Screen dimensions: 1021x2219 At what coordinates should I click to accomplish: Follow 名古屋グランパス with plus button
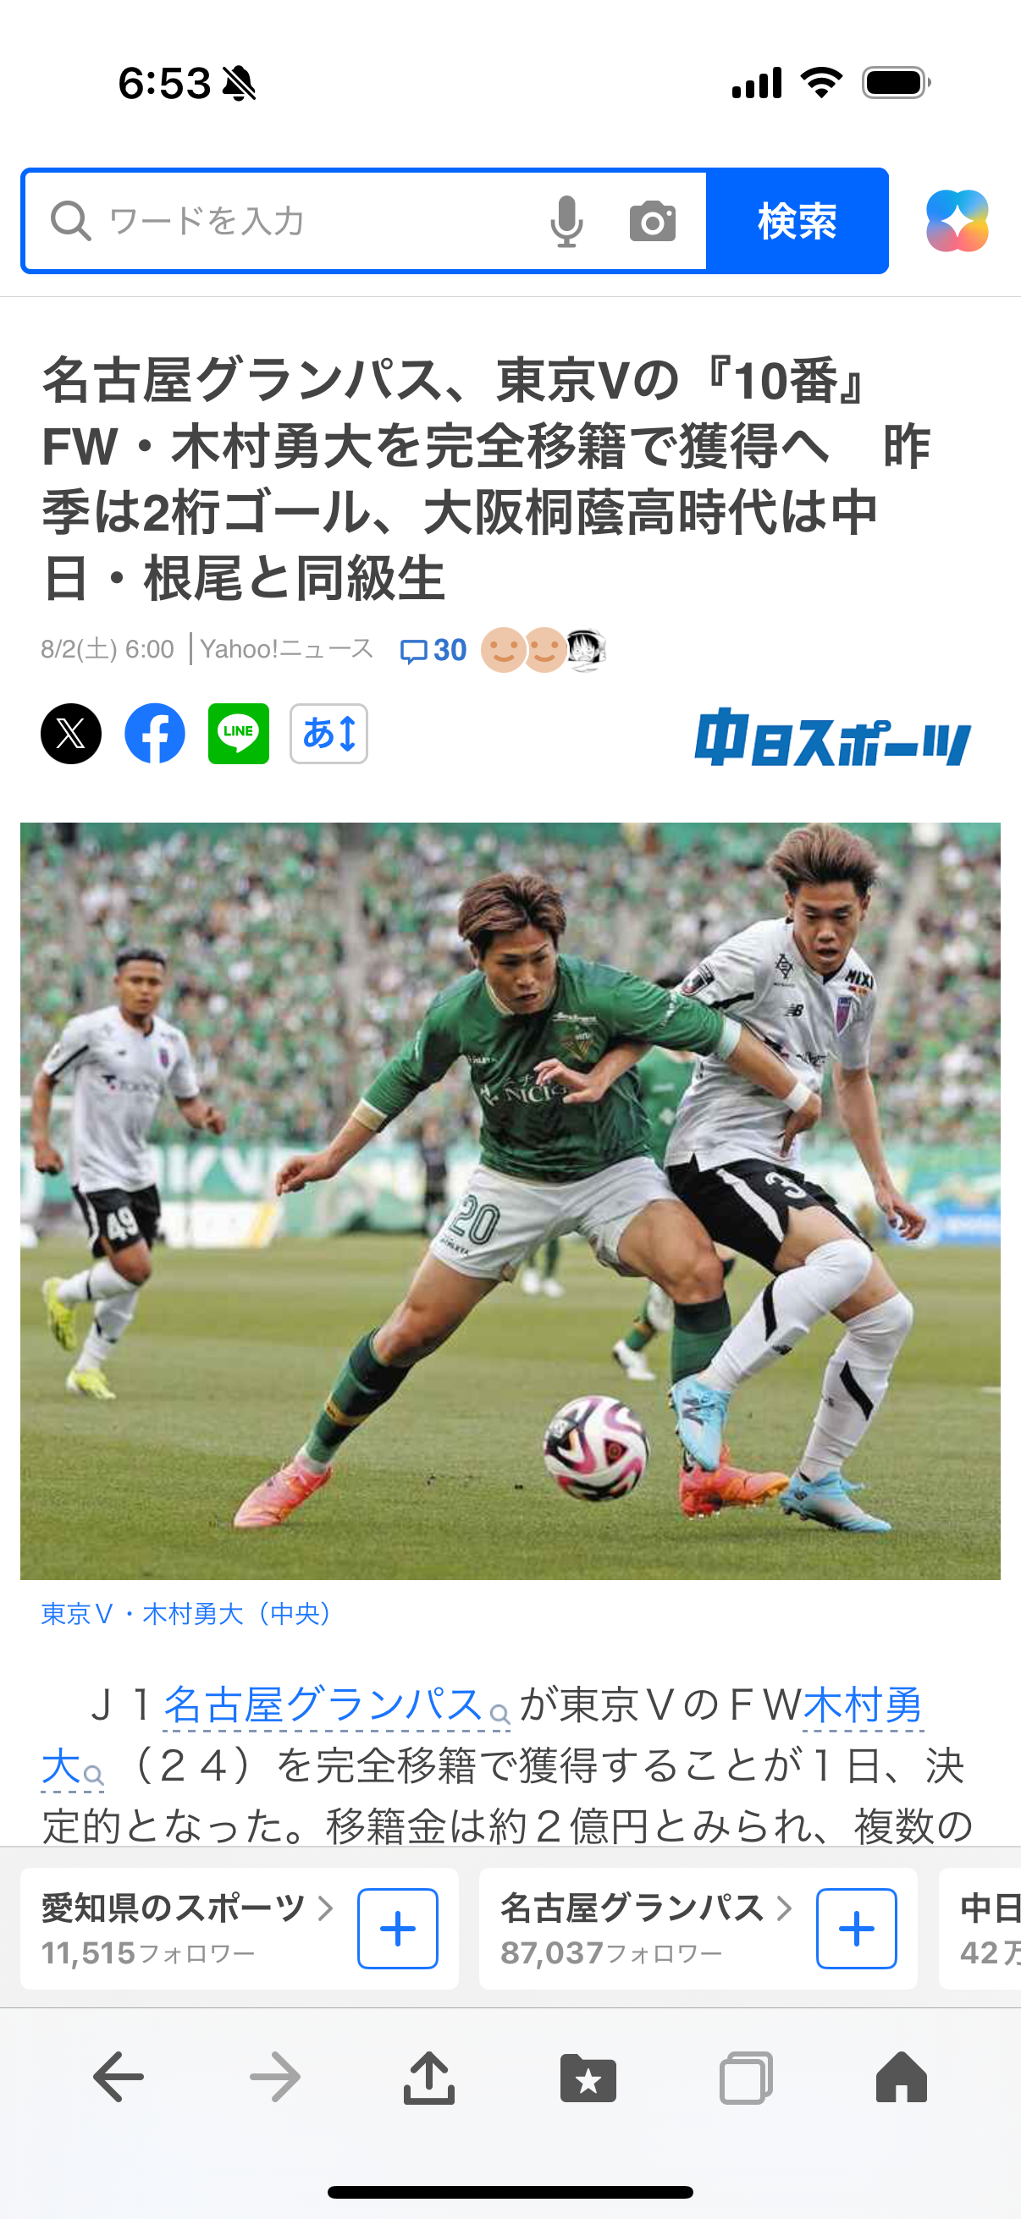coord(857,1929)
